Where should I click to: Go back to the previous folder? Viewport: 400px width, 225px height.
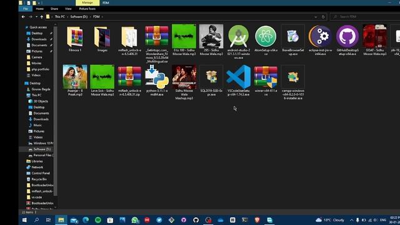click(24, 17)
